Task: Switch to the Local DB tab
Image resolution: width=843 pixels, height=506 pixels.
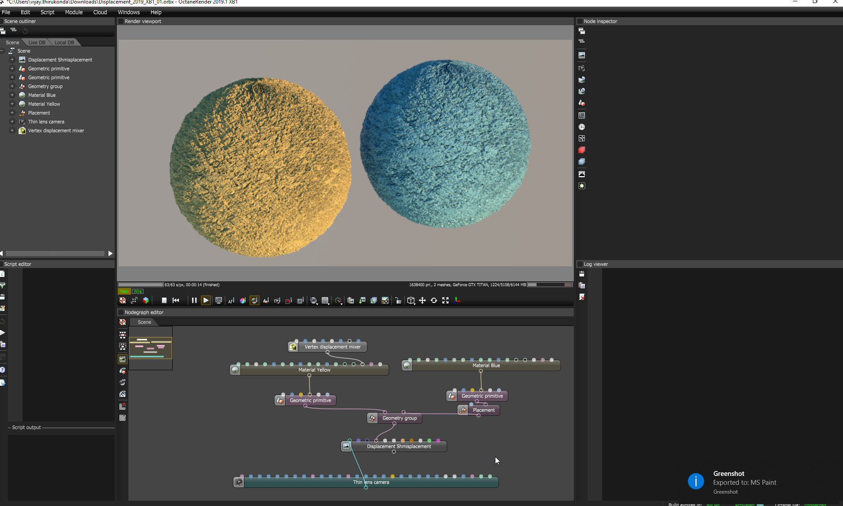Action: click(64, 42)
